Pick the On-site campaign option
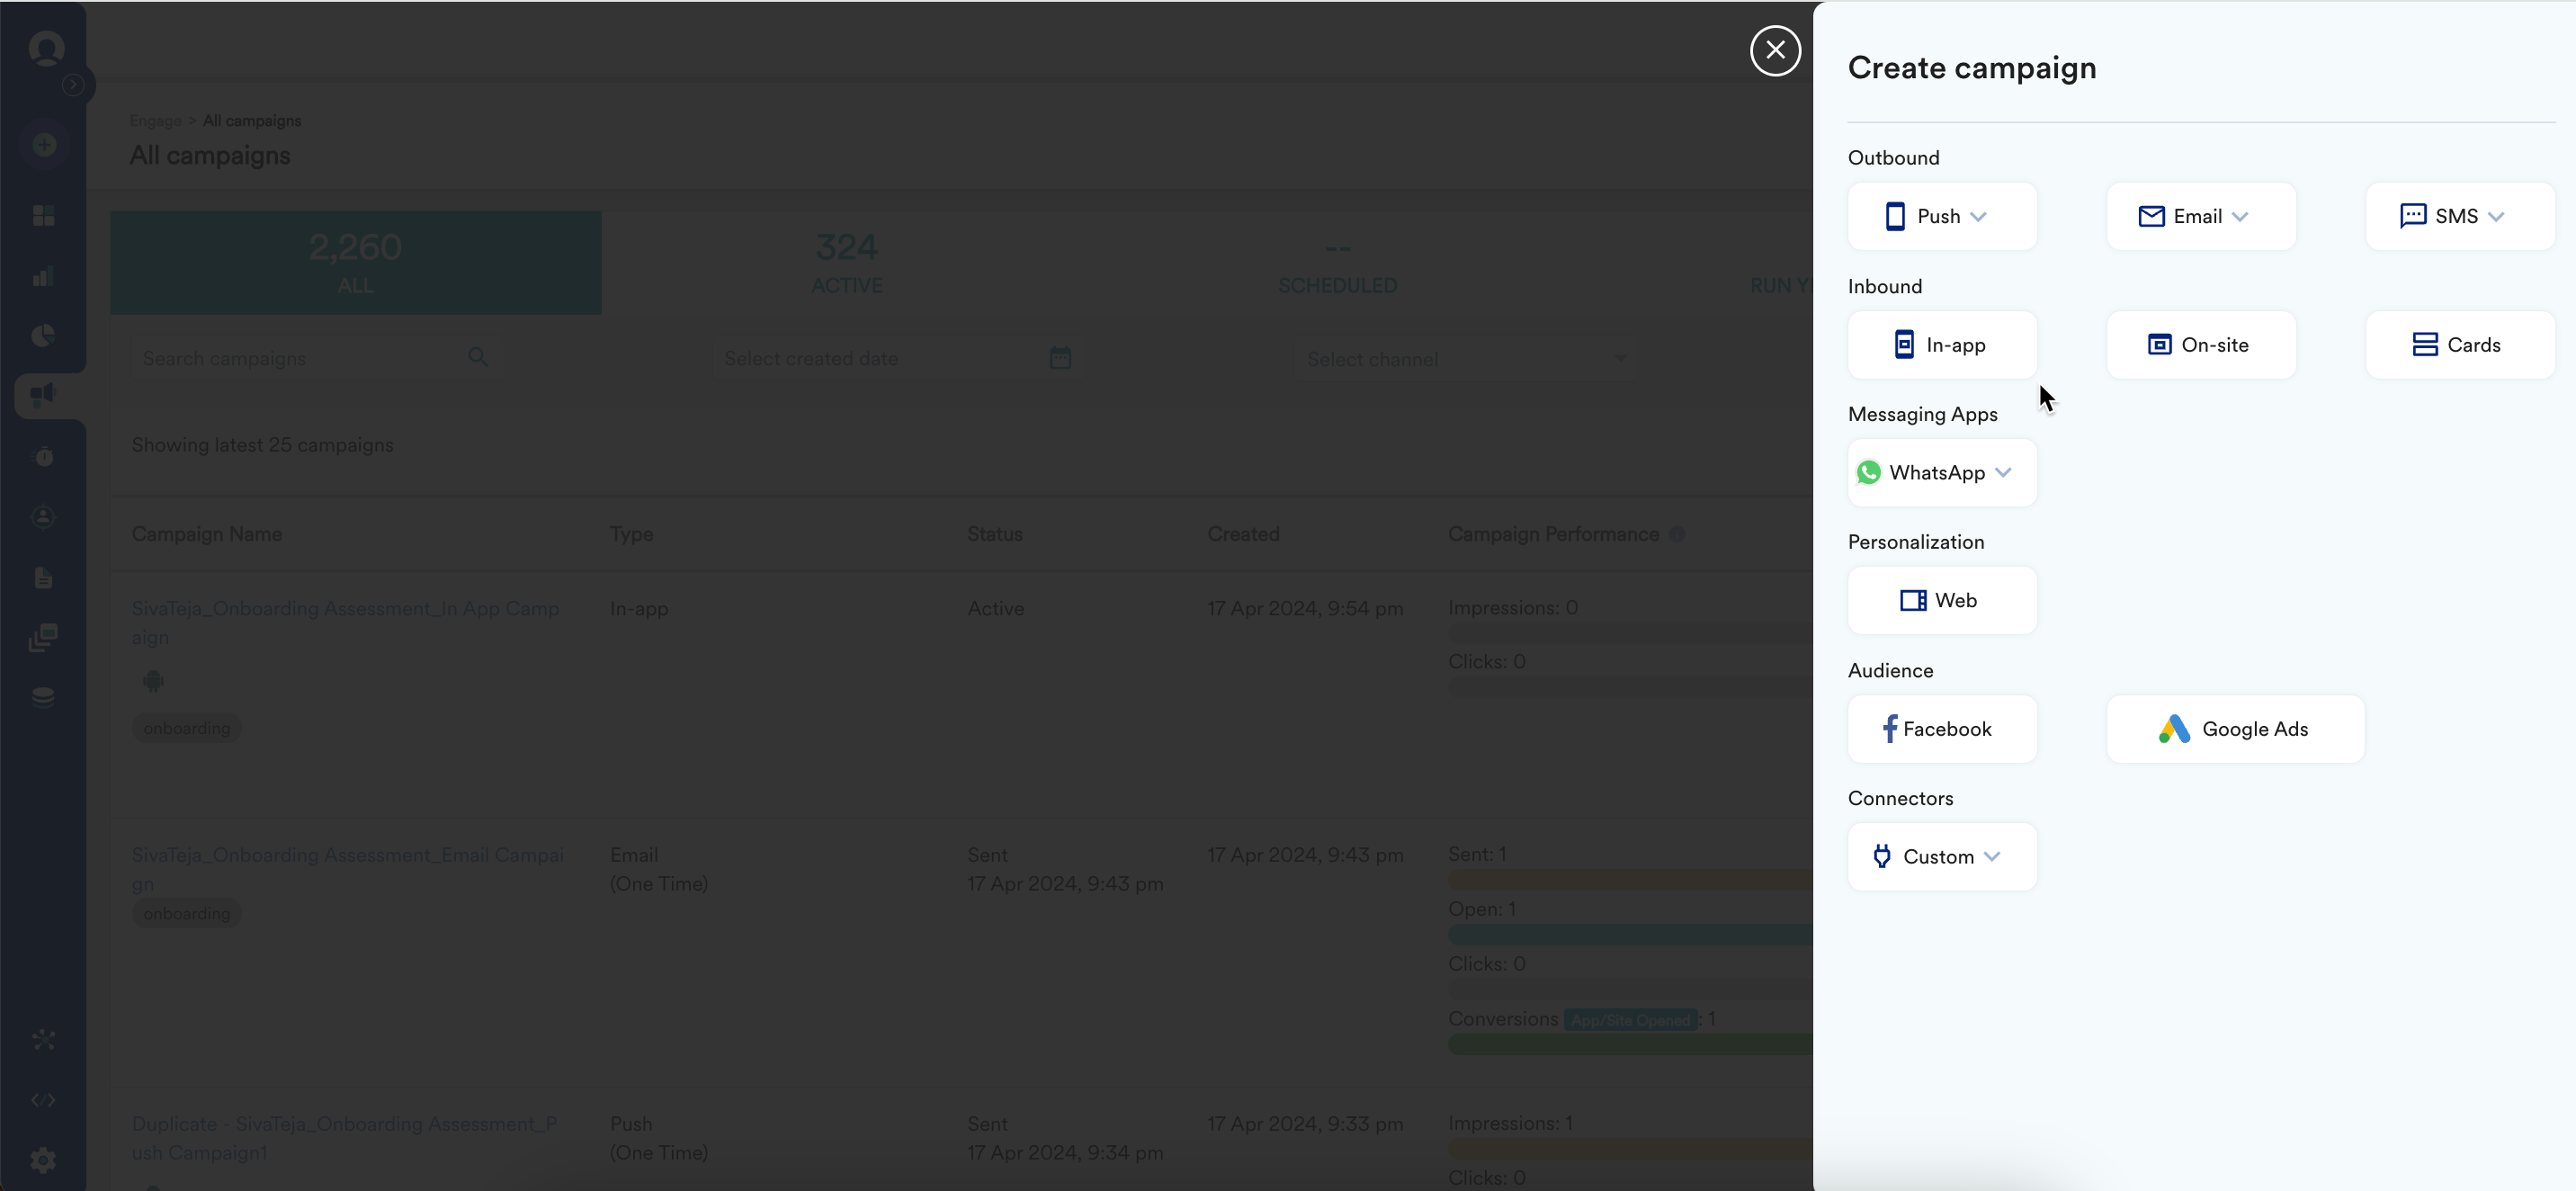 (x=2200, y=345)
